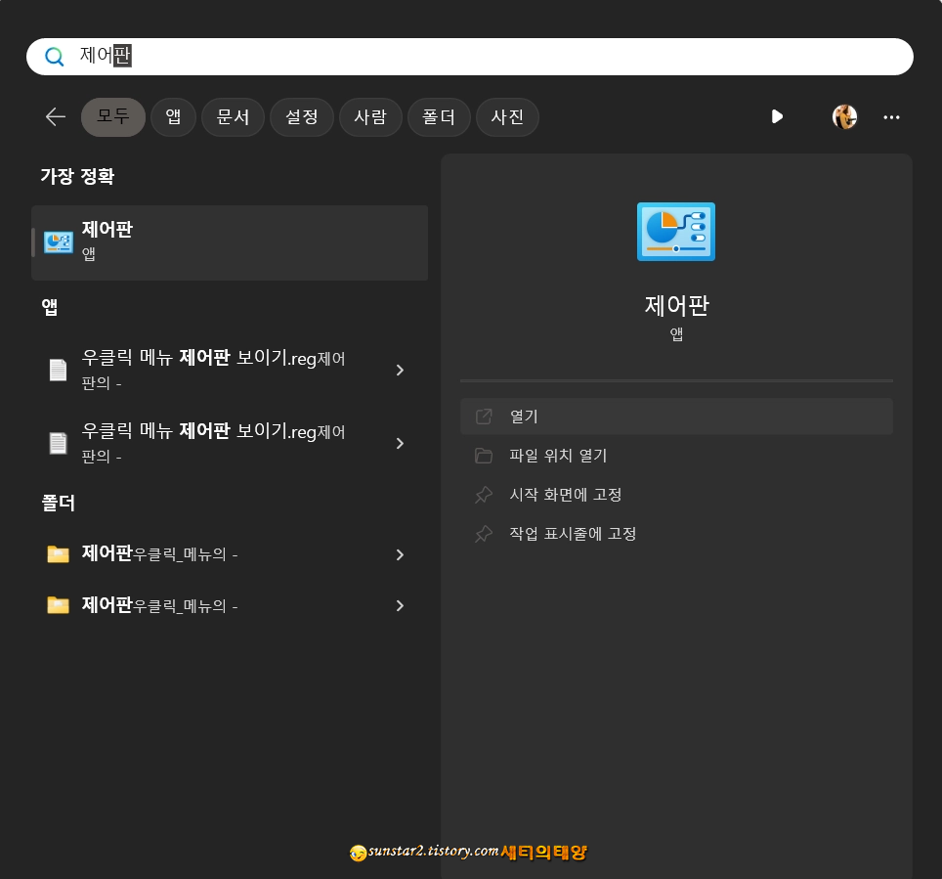
Task: Open the three-dot options menu
Action: click(891, 117)
